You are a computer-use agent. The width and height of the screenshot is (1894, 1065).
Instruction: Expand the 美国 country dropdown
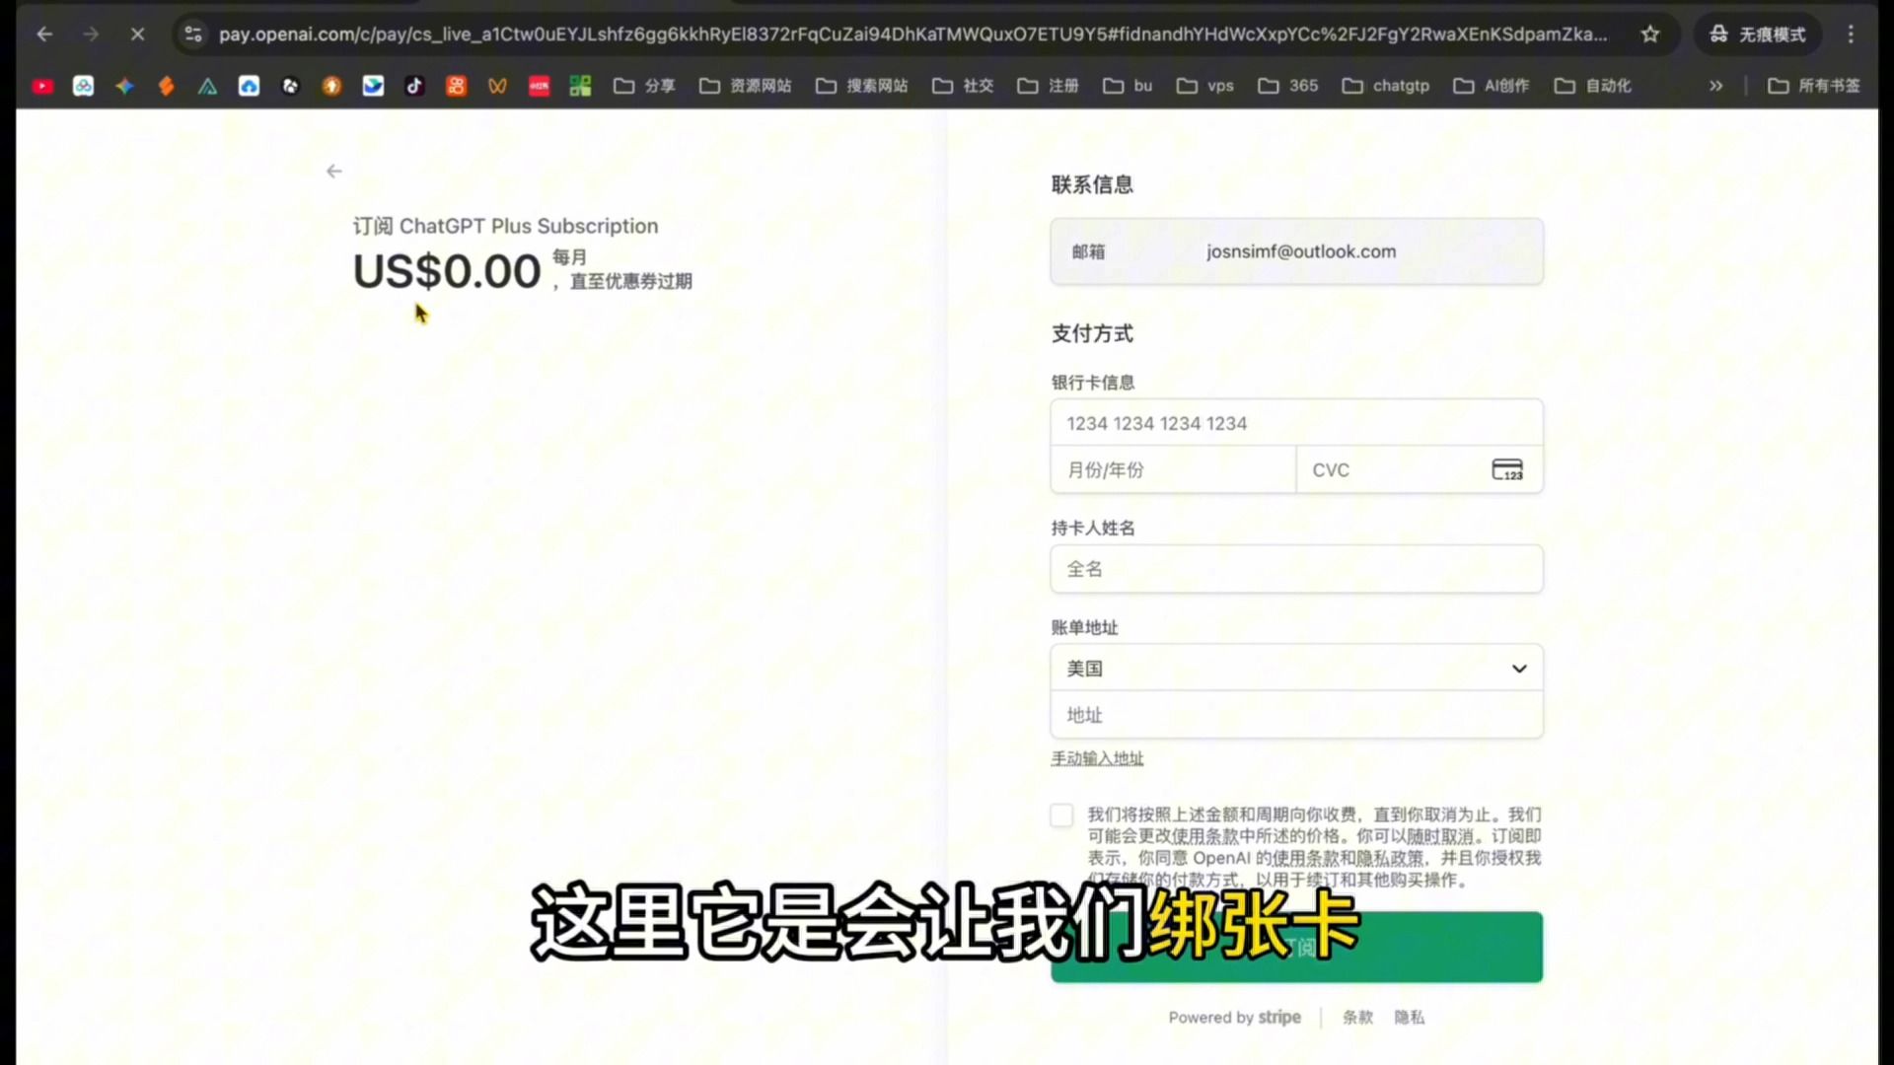pyautogui.click(x=1296, y=669)
